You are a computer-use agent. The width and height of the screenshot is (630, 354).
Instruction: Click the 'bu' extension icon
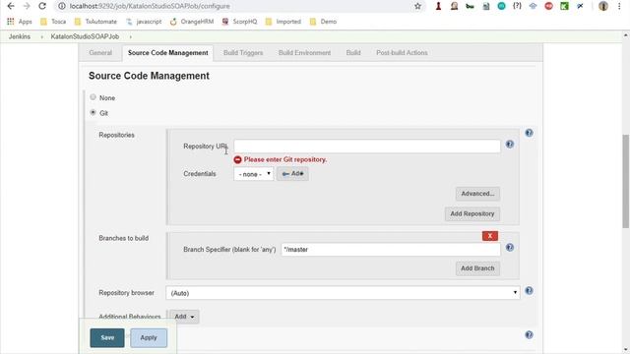[x=470, y=6]
